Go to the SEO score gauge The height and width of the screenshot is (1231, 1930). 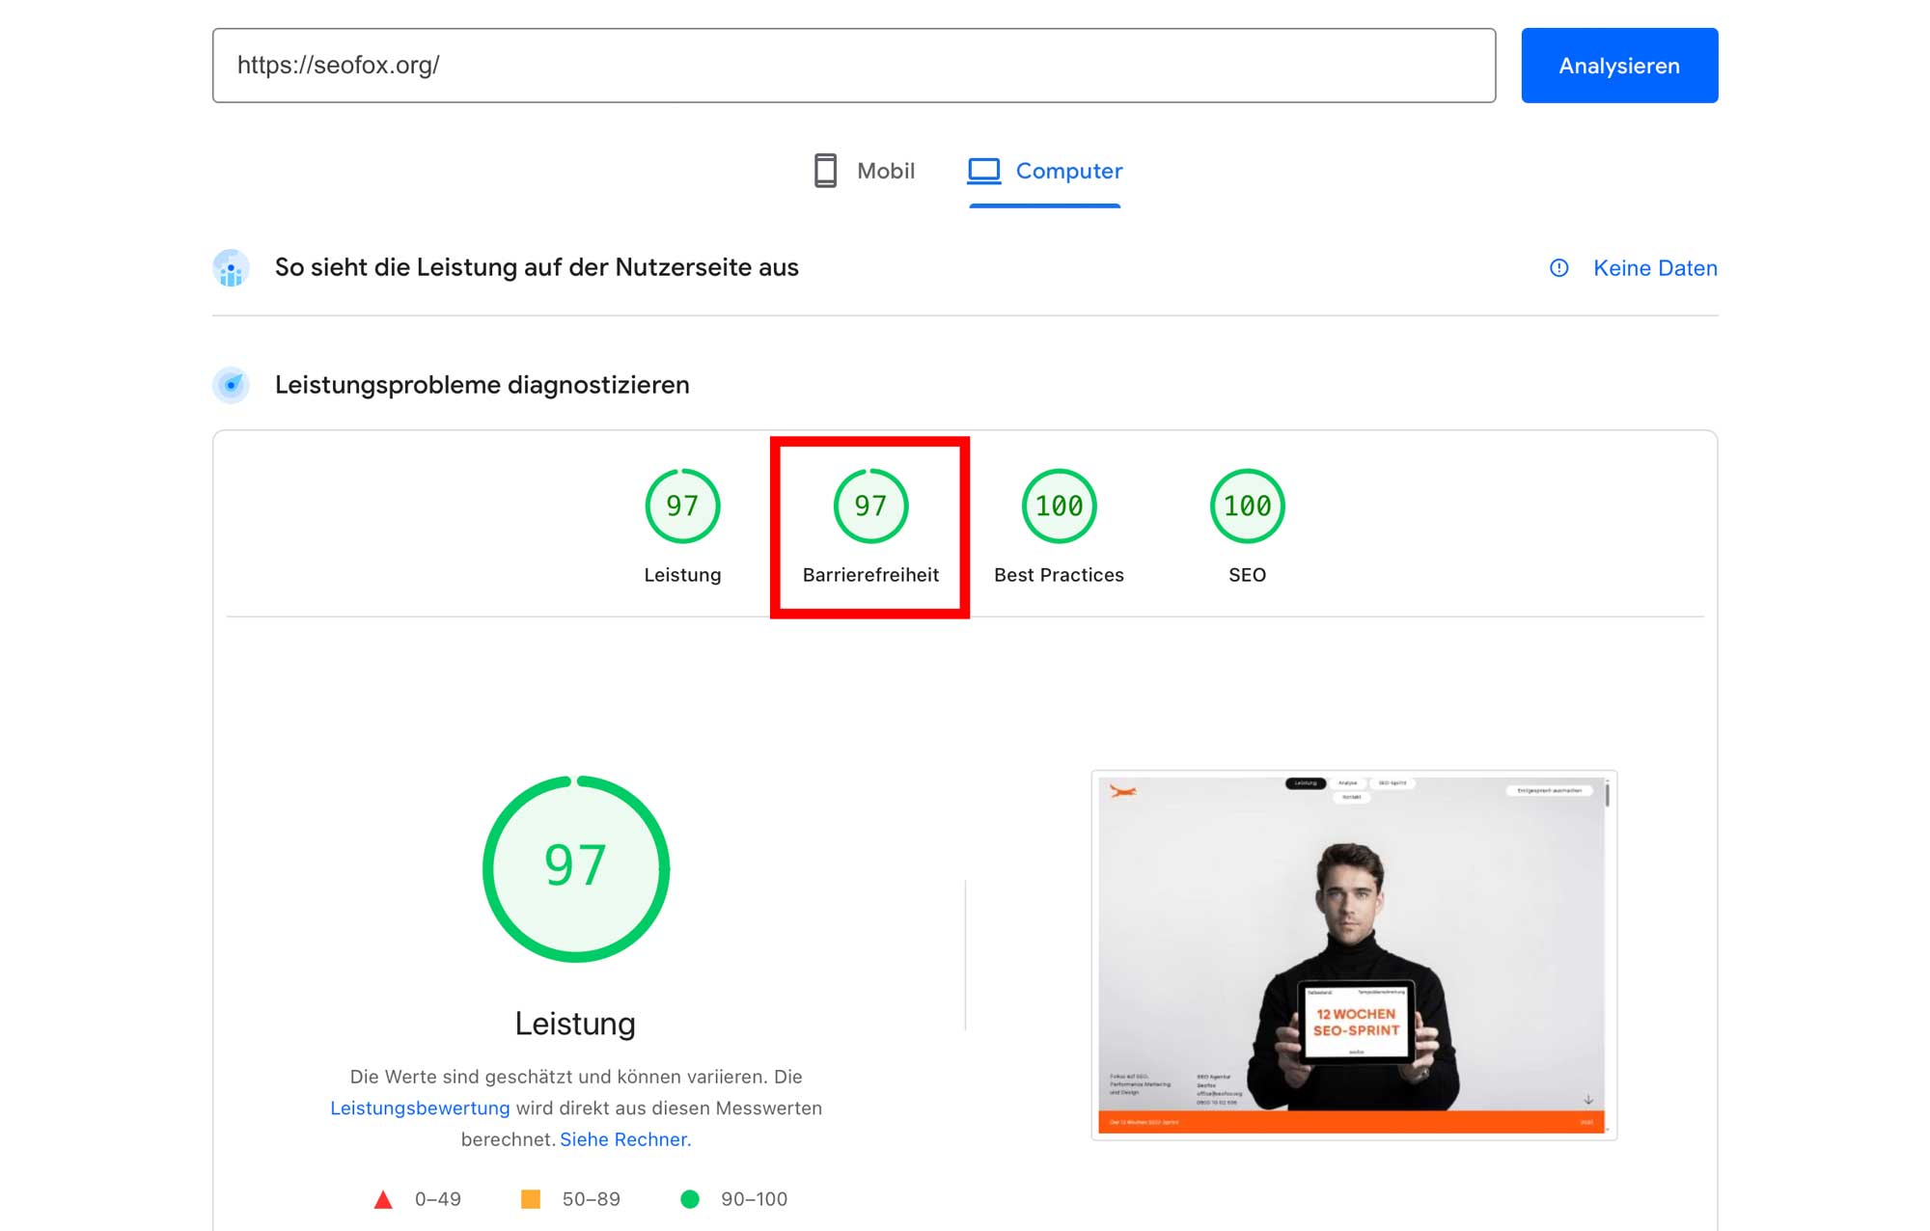[x=1247, y=506]
